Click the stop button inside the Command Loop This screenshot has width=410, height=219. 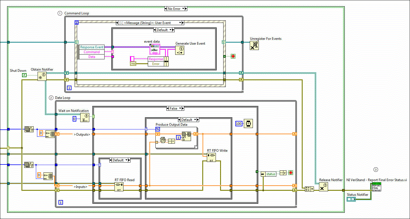(x=233, y=56)
